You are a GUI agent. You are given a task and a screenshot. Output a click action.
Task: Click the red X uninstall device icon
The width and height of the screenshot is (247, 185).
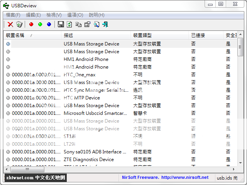10,24
